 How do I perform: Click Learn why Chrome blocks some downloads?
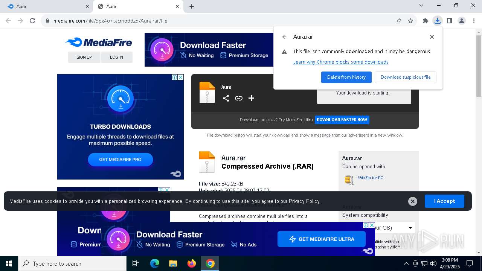pyautogui.click(x=341, y=62)
